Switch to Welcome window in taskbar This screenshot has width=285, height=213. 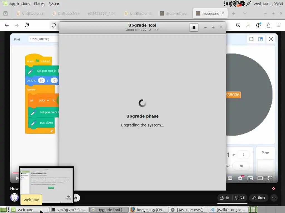29,210
